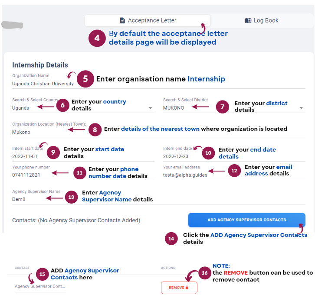Click the Log Book open-book icon
The image size is (315, 298).
[x=248, y=21]
